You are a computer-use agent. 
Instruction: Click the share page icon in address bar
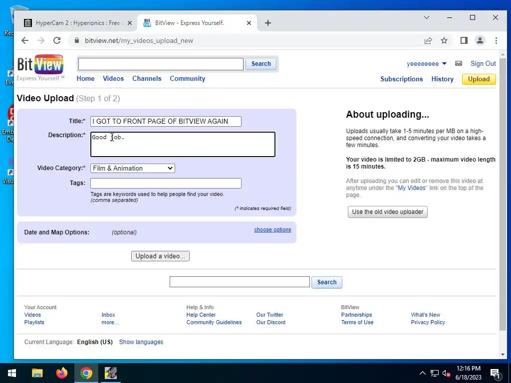(428, 40)
